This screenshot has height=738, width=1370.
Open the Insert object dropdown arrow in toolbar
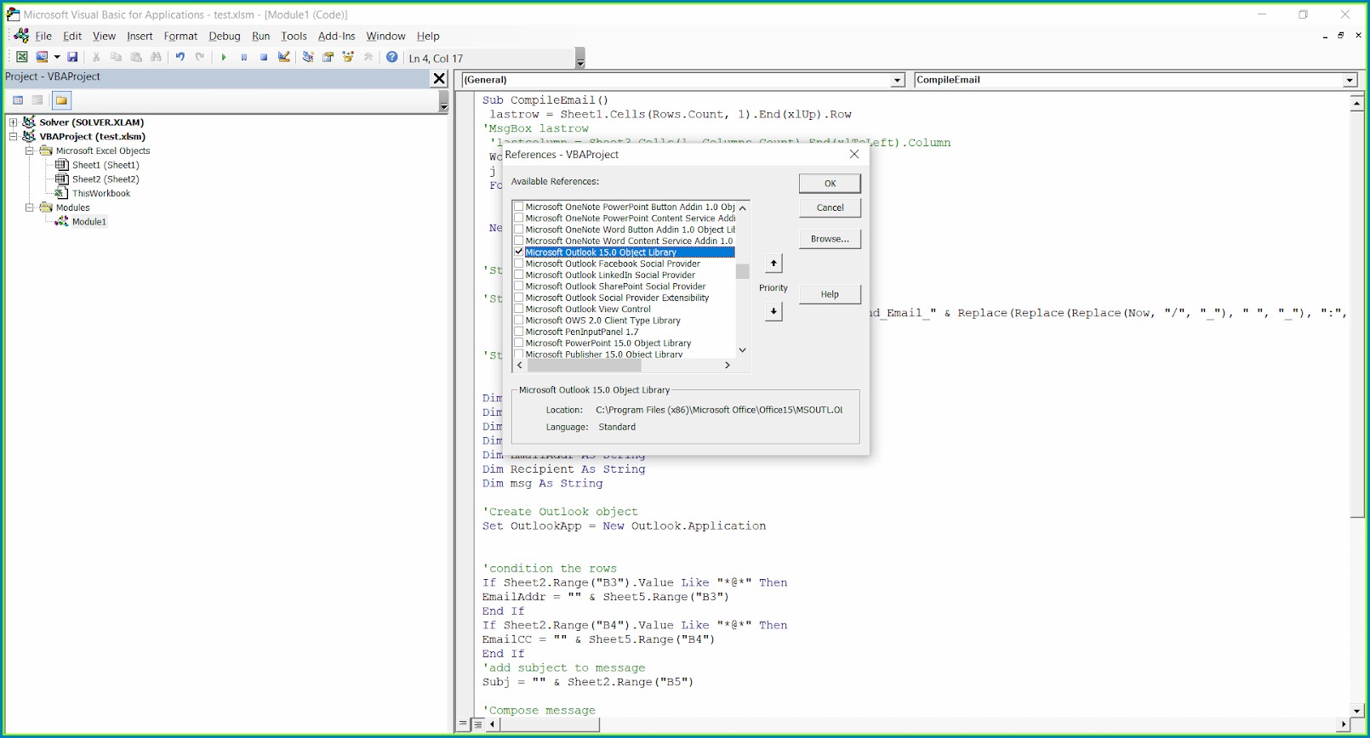click(x=56, y=57)
